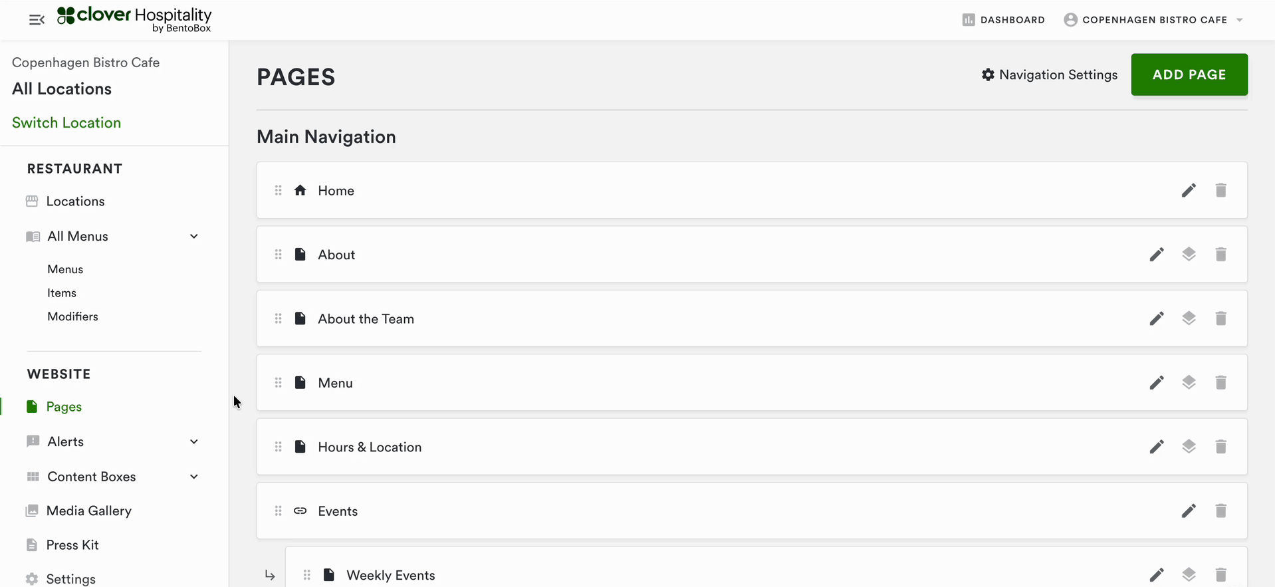
Task: Go to Locations in the sidebar
Action: coord(75,201)
